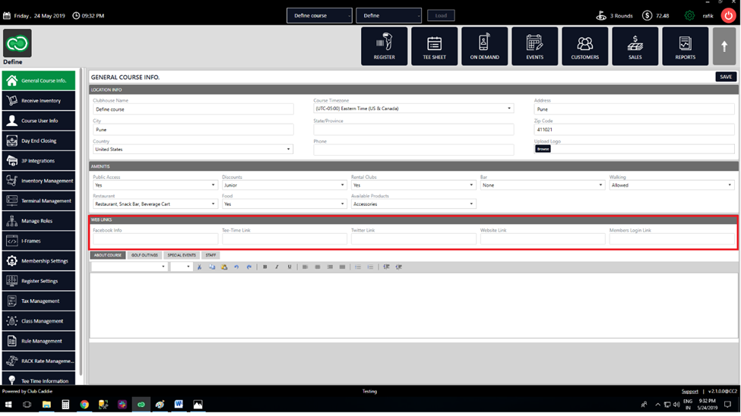Click the red power logout icon
Viewport: 741px width, 416px height.
(x=728, y=16)
